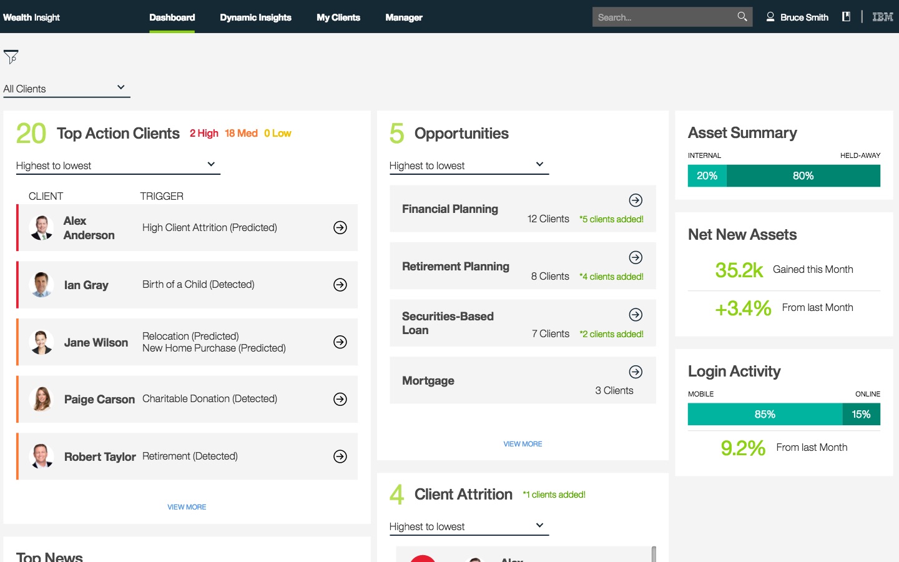
Task: Click the 80% Held-Away asset bar
Action: (803, 175)
